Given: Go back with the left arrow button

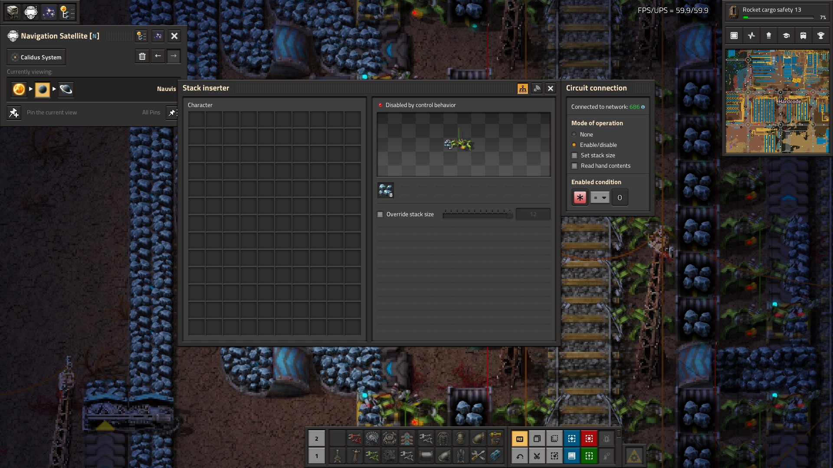Looking at the screenshot, I should point(158,56).
